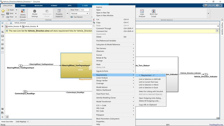Expand the Open button dropdown arrow
Viewport: 224px width, 126px height.
(17, 10)
